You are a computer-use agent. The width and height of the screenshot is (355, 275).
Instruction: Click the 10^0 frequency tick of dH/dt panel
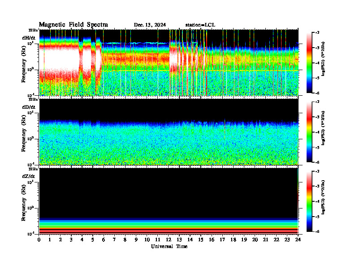coord(30,69)
